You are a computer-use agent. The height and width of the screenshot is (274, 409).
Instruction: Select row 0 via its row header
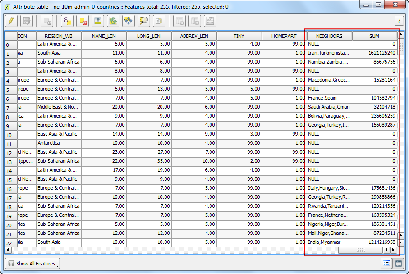tap(11, 45)
